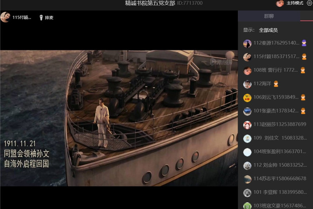Select member 112秦源176295140
The width and height of the screenshot is (313, 209).
pyautogui.click(x=275, y=43)
